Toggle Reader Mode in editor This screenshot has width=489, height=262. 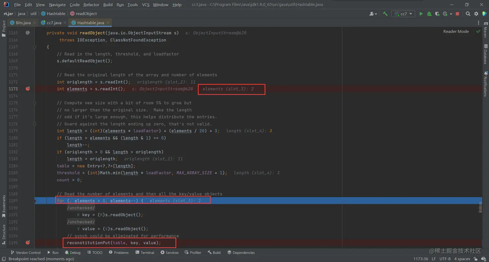[x=456, y=31]
